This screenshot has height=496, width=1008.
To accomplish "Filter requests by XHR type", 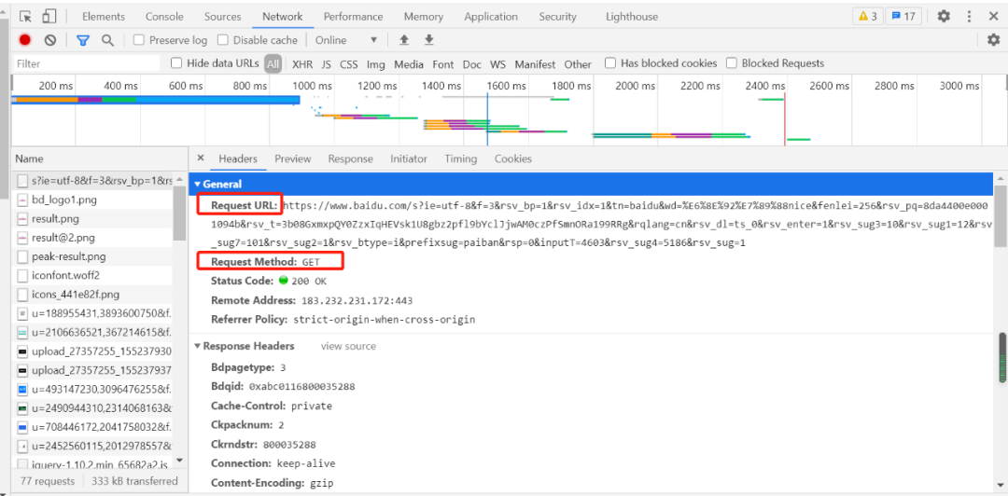I will coord(302,64).
